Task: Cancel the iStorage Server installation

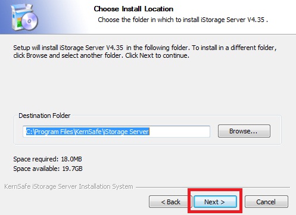Action: 266,202
